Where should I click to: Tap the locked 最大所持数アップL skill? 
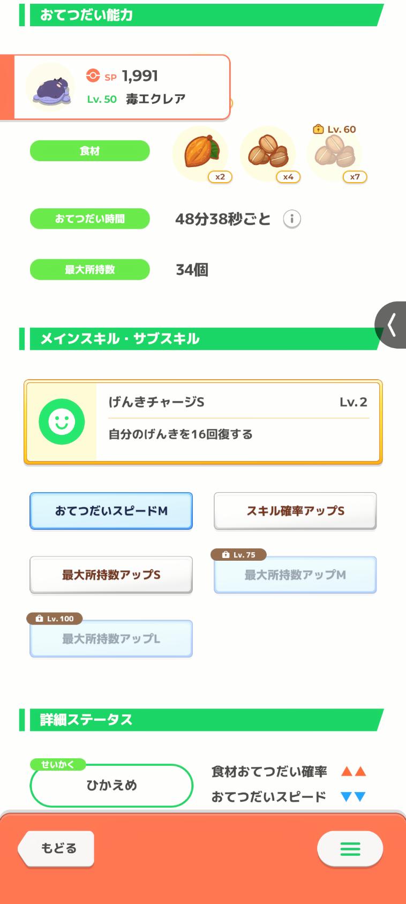[111, 639]
